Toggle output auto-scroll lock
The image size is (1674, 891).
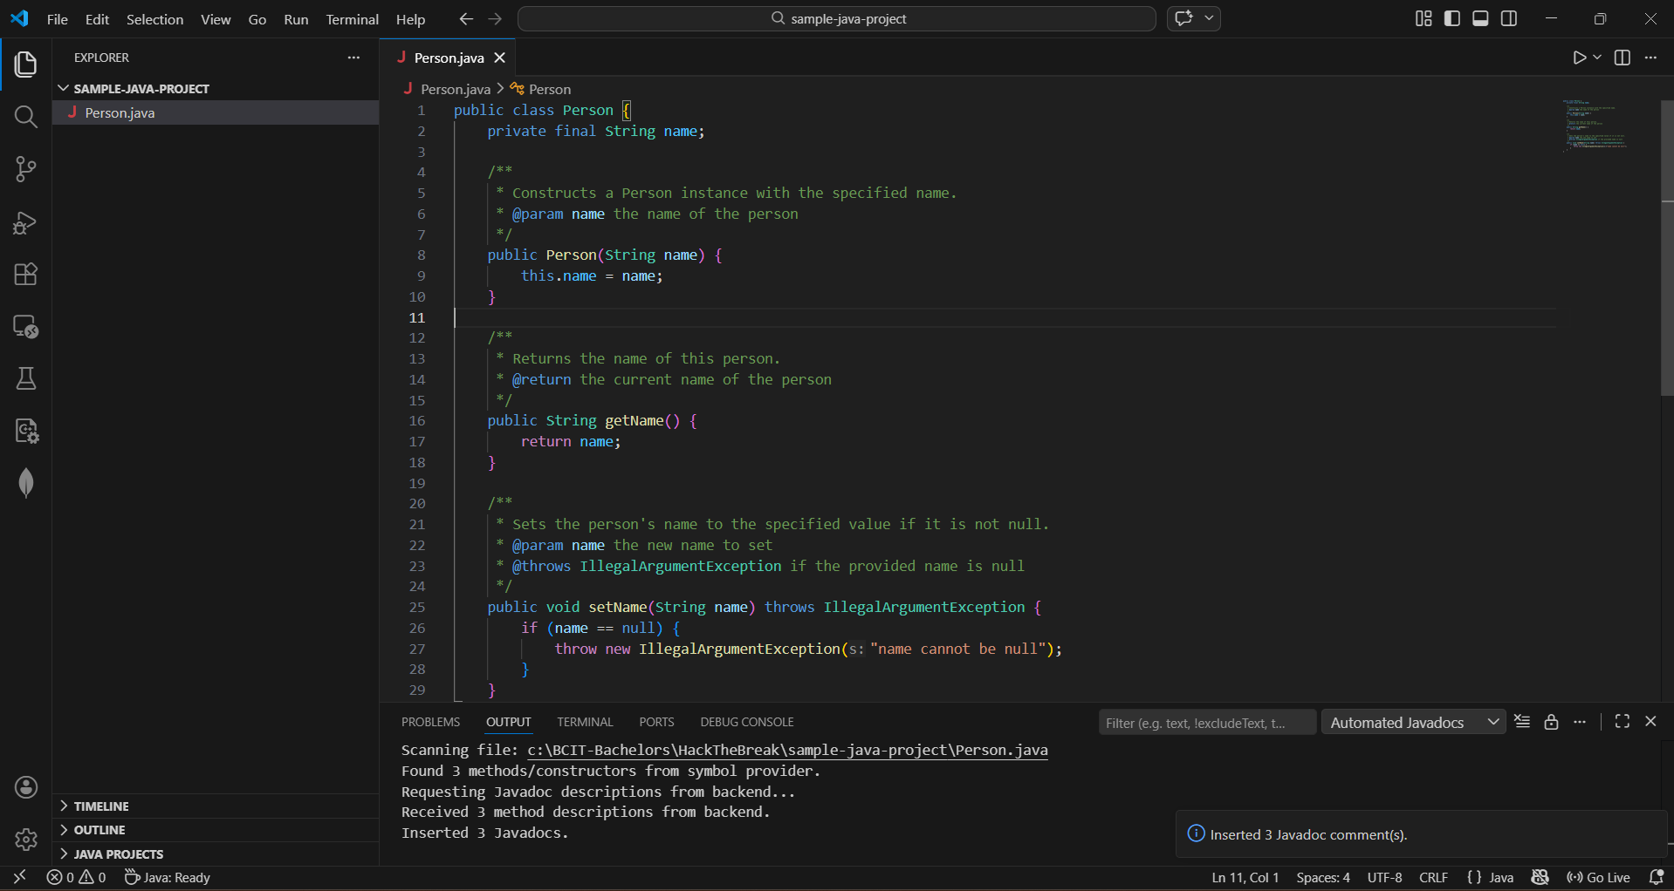point(1551,722)
